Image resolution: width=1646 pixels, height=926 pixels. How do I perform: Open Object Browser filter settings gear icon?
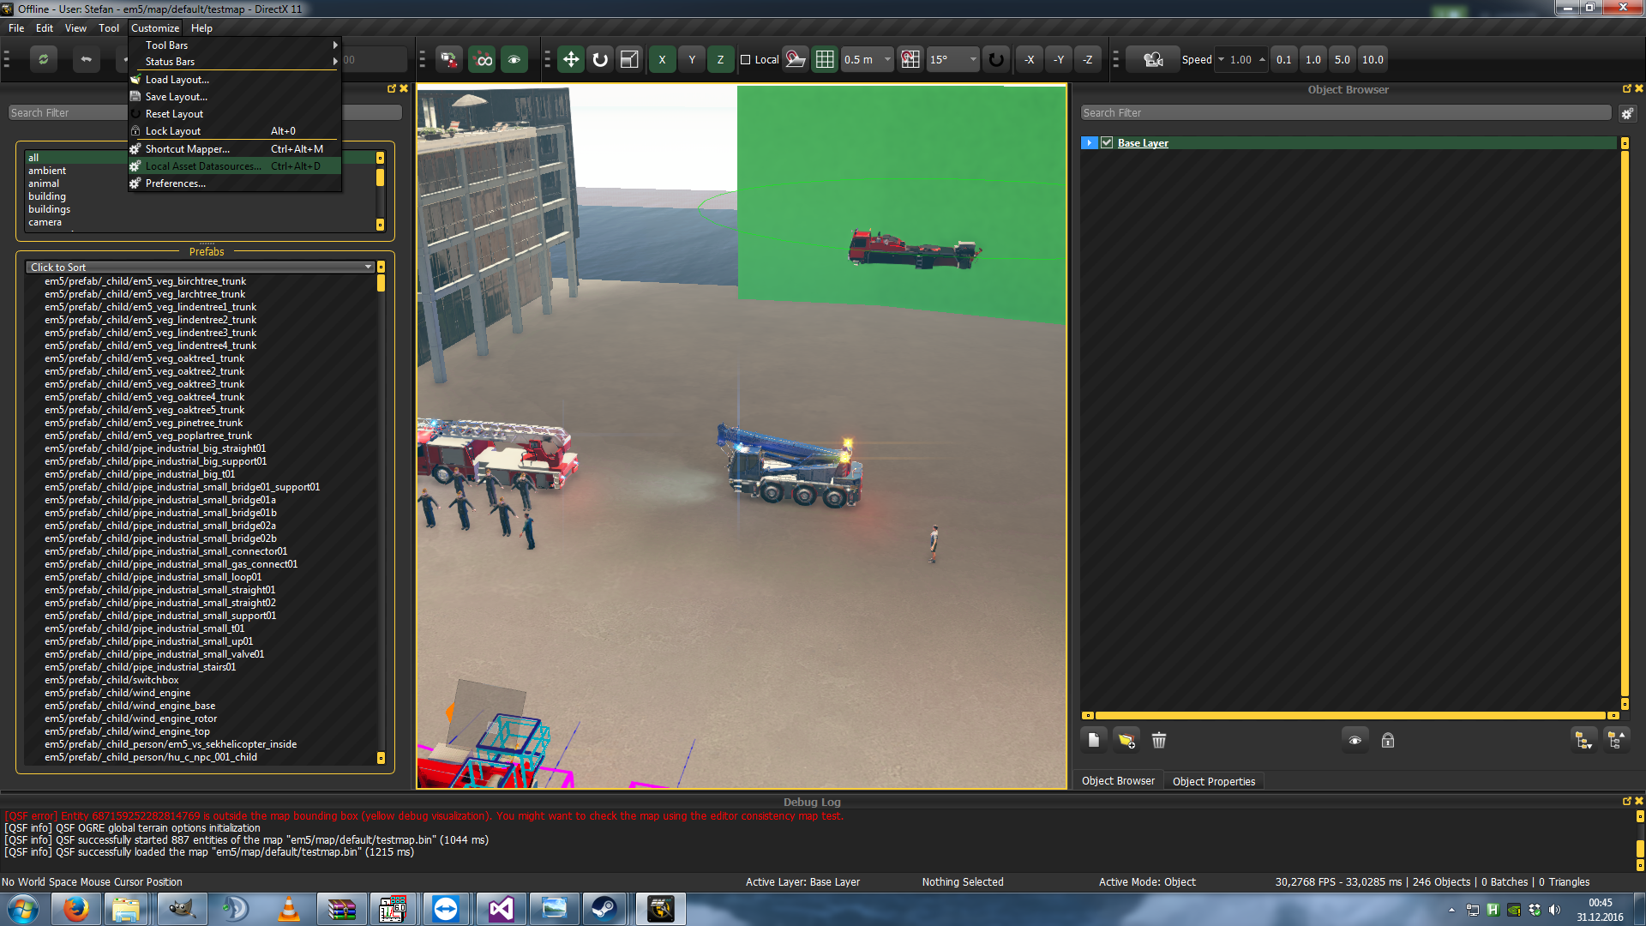[x=1627, y=113]
